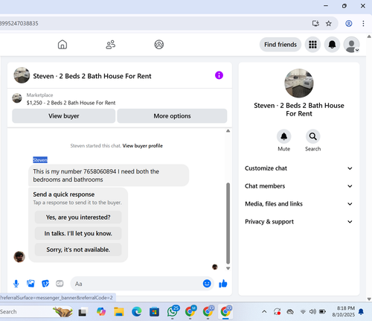Click the volume speaker tray icon
This screenshot has height=321, width=372.
(312, 311)
